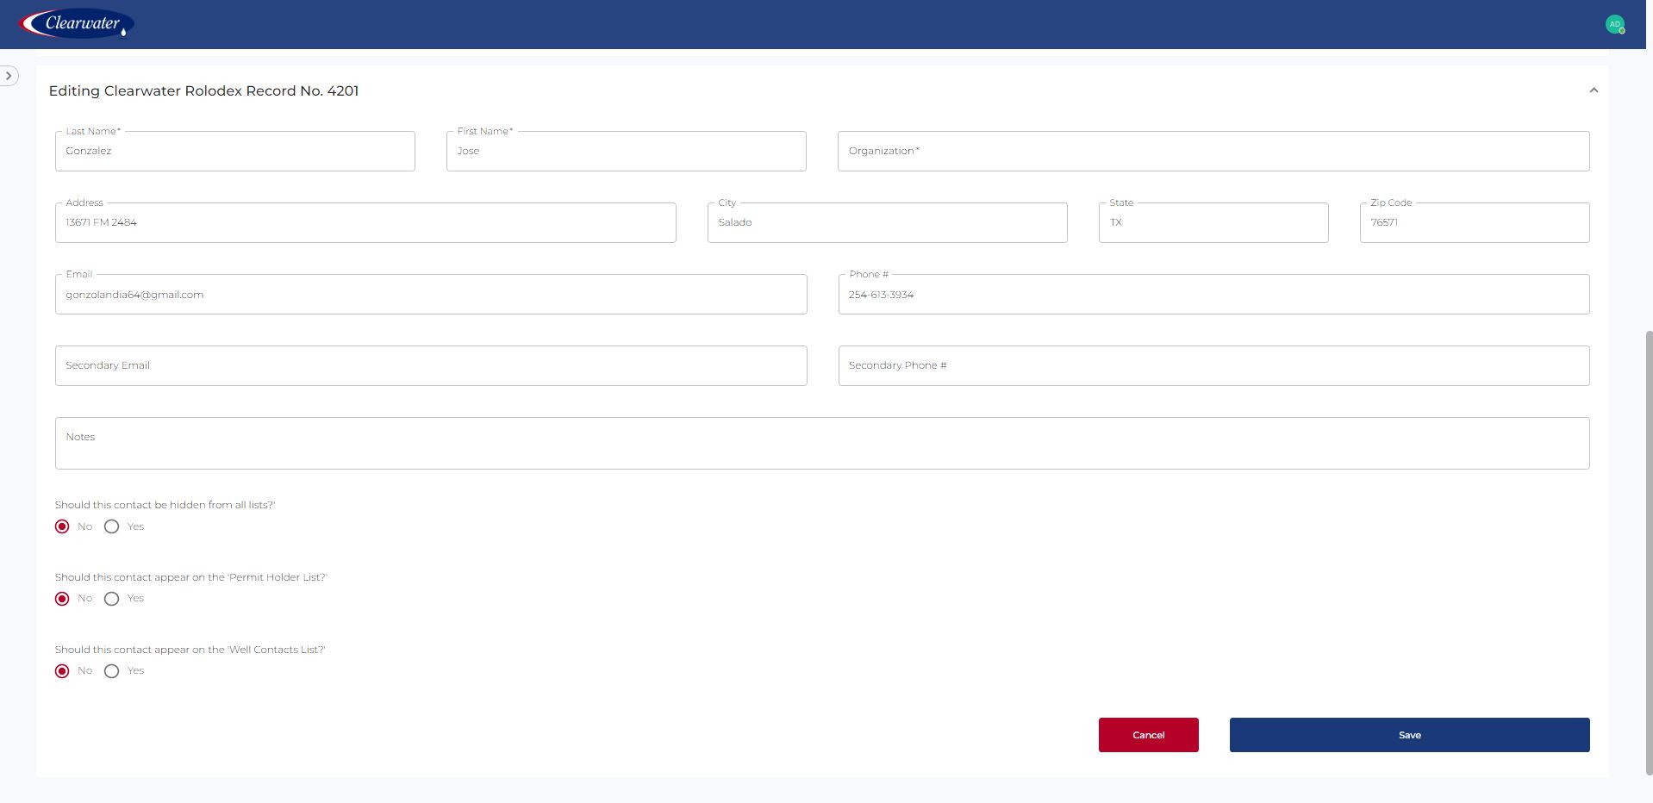Edit the First Name field
Image resolution: width=1653 pixels, height=803 pixels.
pos(627,151)
